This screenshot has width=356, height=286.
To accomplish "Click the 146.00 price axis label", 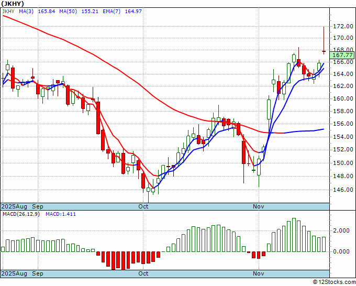I will point(343,190).
